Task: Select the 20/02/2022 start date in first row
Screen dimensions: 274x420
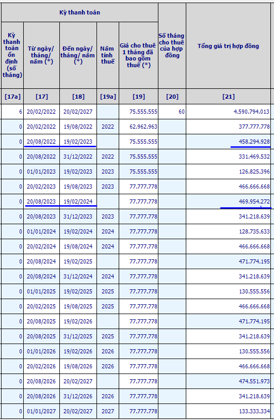Action: 41,112
